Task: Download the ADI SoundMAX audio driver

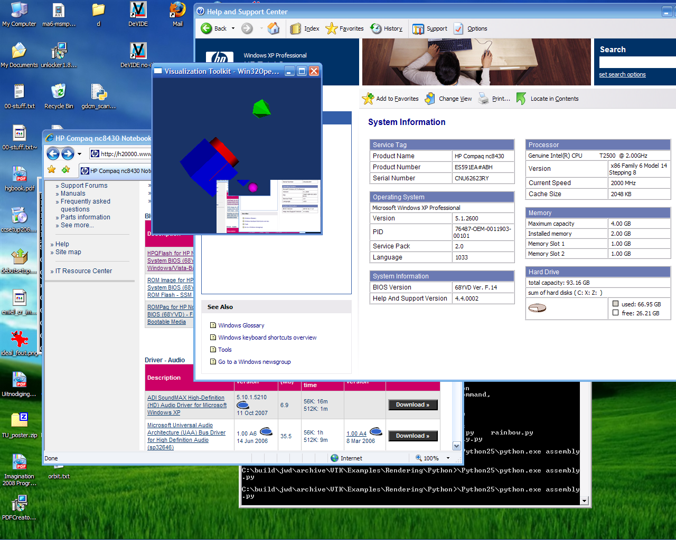Action: 413,405
